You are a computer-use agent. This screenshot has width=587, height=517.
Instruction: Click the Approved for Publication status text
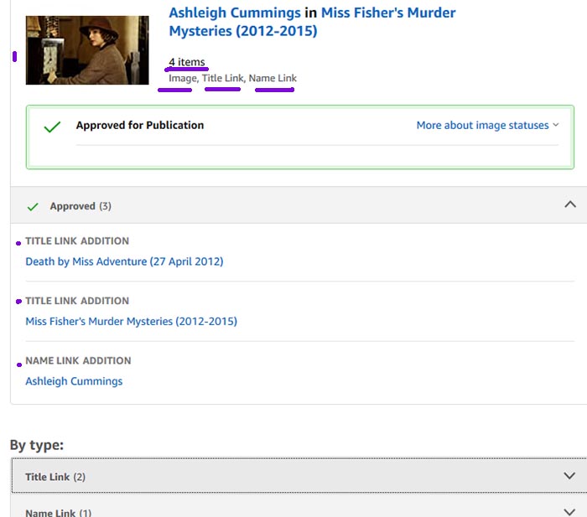tap(140, 126)
